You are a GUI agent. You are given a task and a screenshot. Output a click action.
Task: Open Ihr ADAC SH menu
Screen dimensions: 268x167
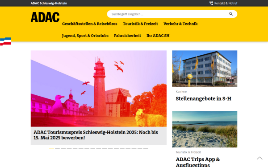158,36
